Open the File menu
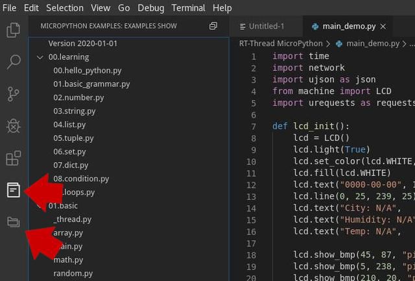 (9, 8)
